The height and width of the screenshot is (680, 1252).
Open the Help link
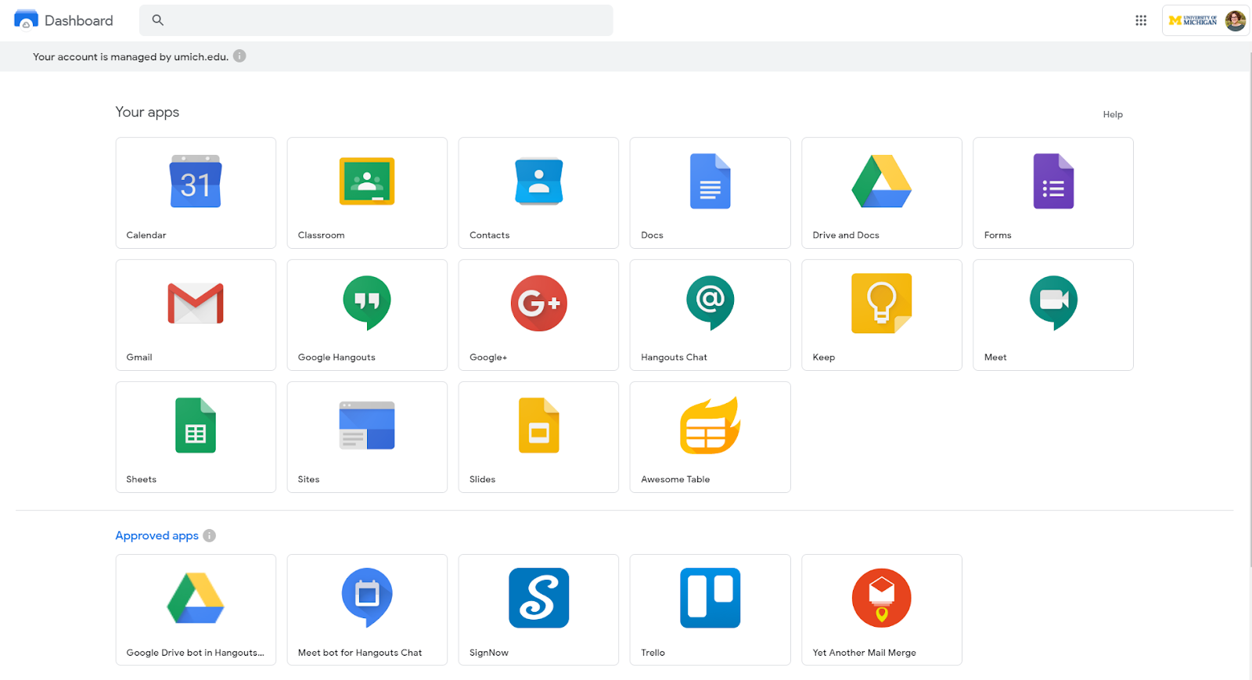pyautogui.click(x=1113, y=114)
